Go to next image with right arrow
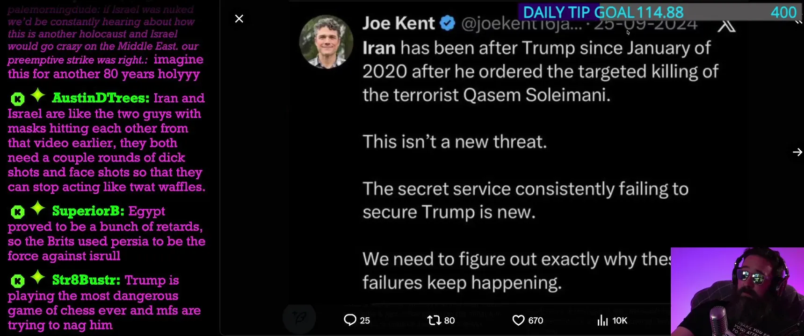This screenshot has width=804, height=336. pyautogui.click(x=797, y=152)
